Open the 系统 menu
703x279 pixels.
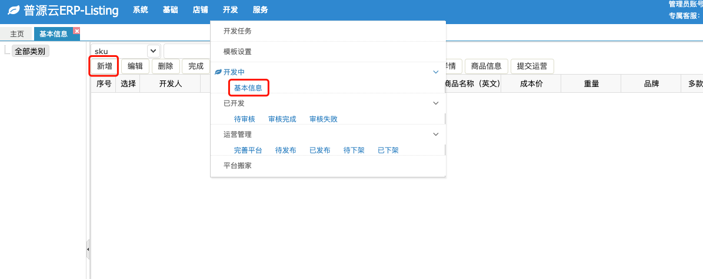tap(141, 10)
